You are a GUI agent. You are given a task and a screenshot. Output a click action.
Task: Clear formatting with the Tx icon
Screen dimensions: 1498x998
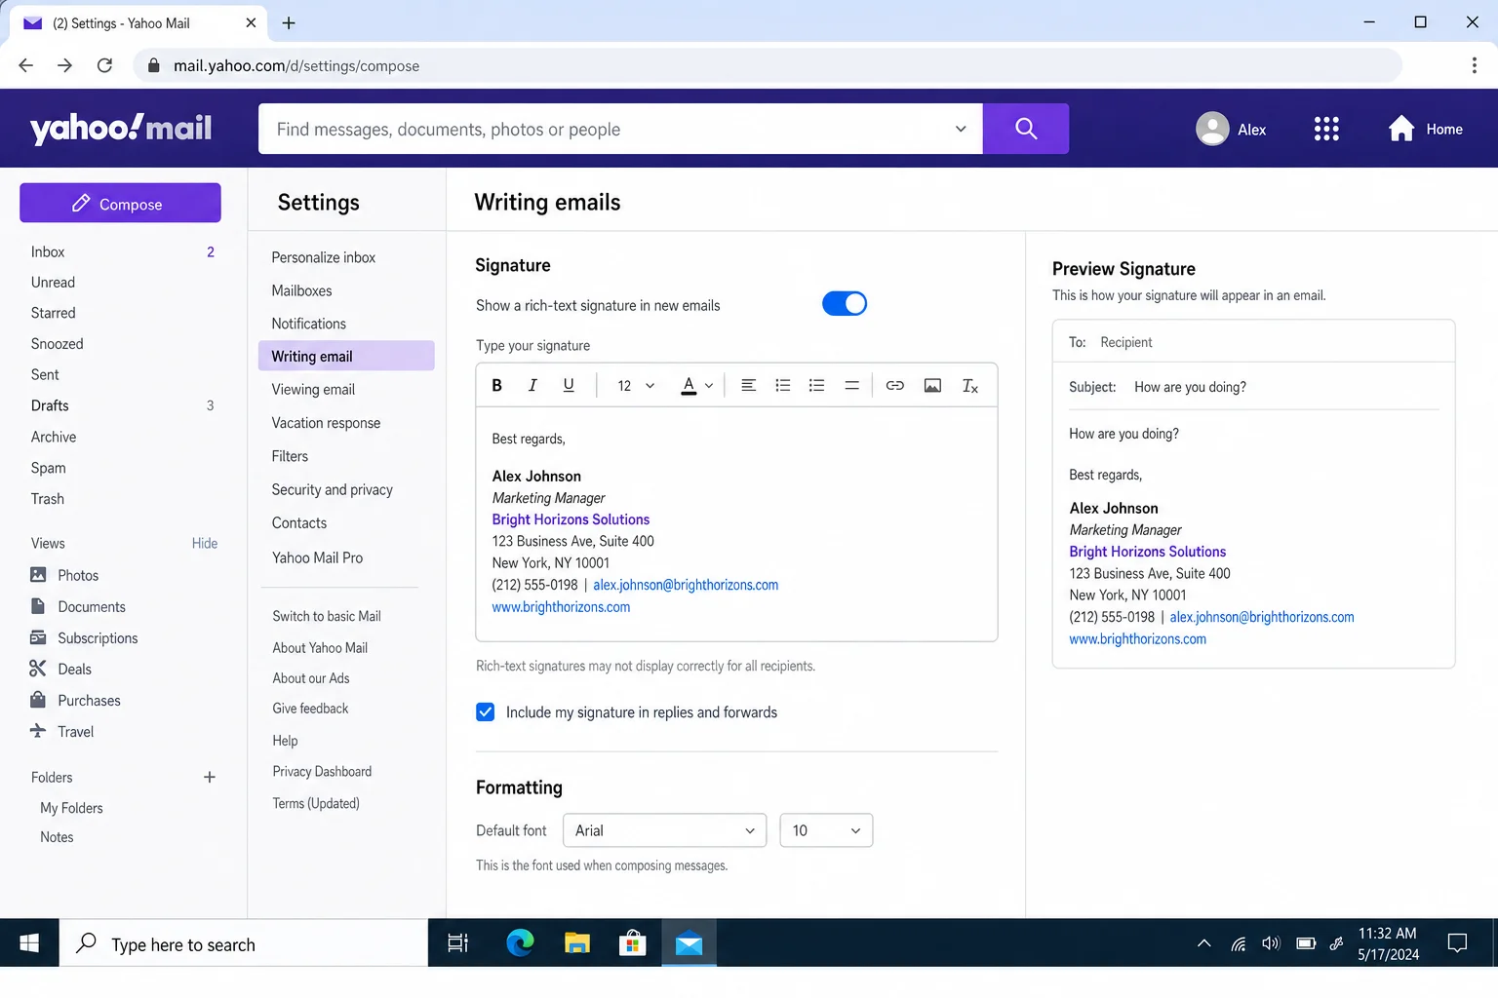(x=969, y=386)
